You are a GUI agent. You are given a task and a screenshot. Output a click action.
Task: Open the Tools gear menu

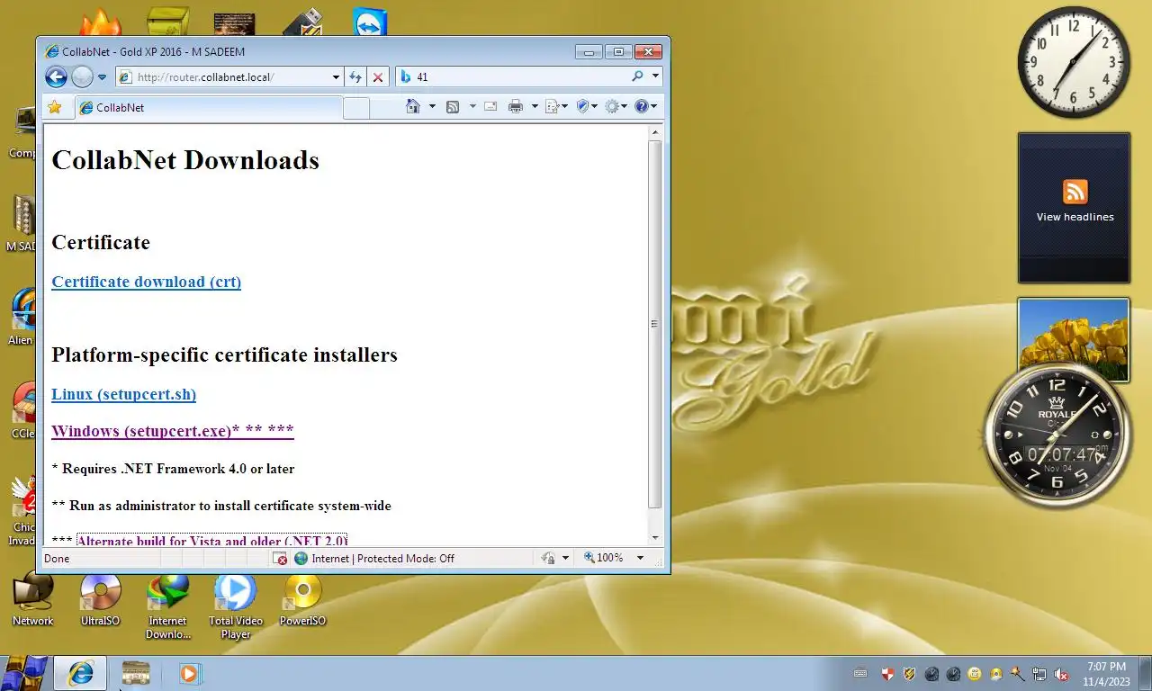click(x=616, y=106)
